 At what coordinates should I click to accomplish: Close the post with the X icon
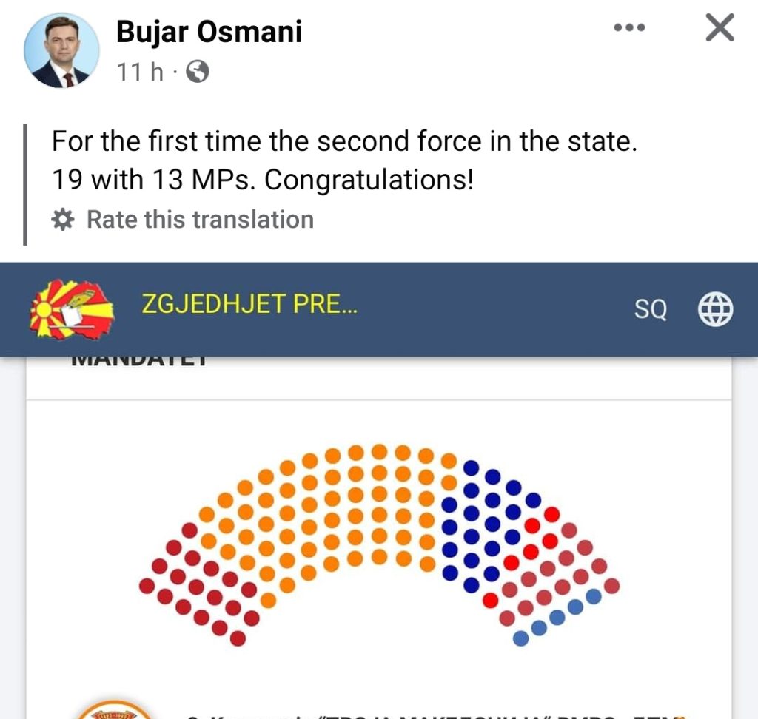click(x=720, y=27)
